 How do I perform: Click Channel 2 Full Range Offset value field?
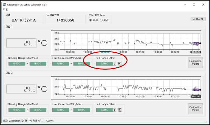(105, 110)
